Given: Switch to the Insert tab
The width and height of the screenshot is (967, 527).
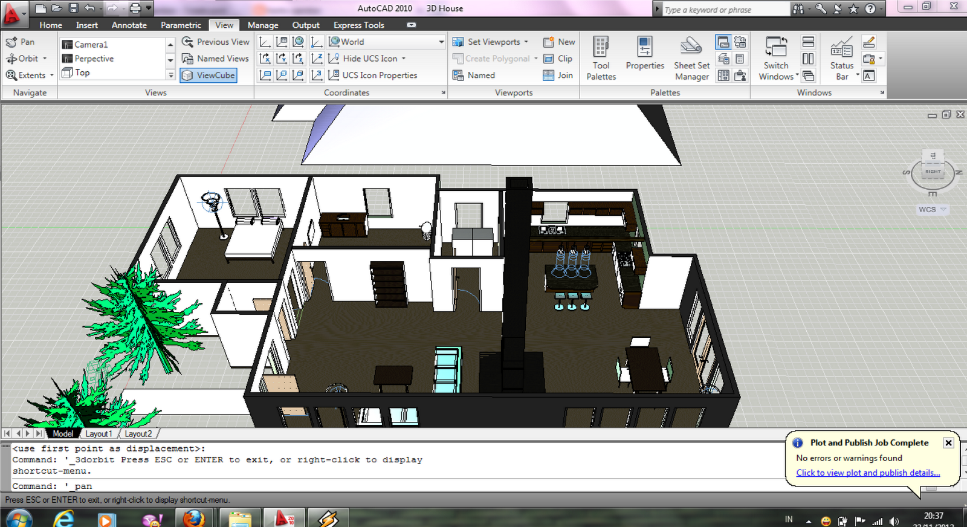Looking at the screenshot, I should (x=86, y=25).
